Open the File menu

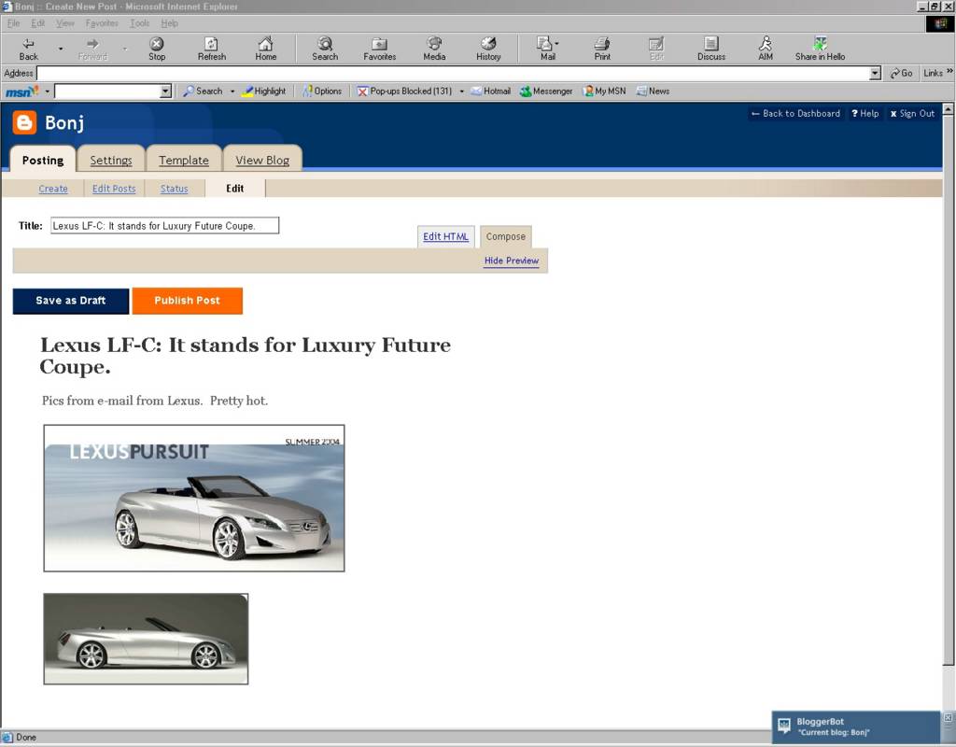(13, 23)
